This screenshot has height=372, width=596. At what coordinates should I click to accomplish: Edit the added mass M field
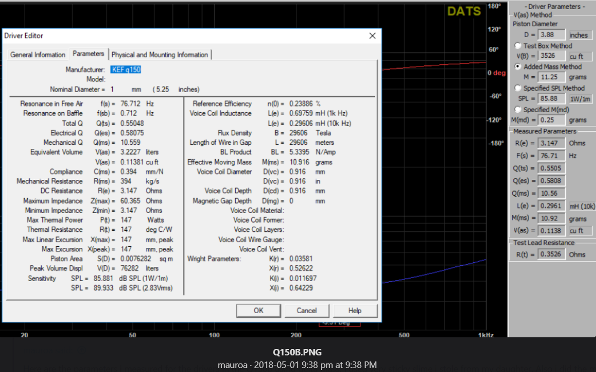(x=551, y=77)
